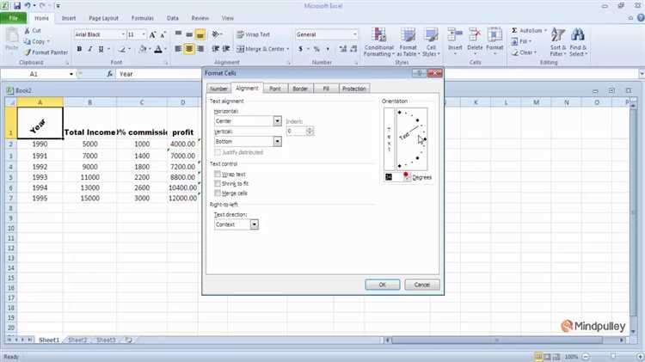This screenshot has height=362, width=645.
Task: Click the Increase Font Size icon
Action: click(x=152, y=34)
